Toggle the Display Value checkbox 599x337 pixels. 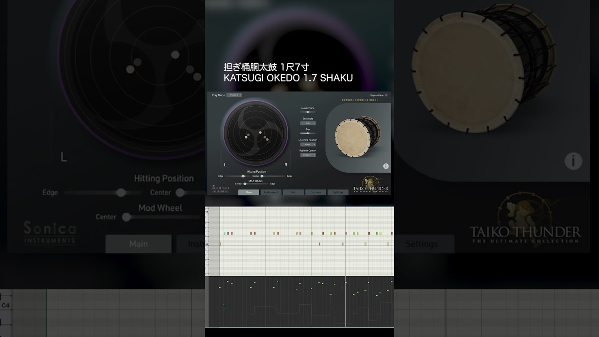tap(386, 95)
